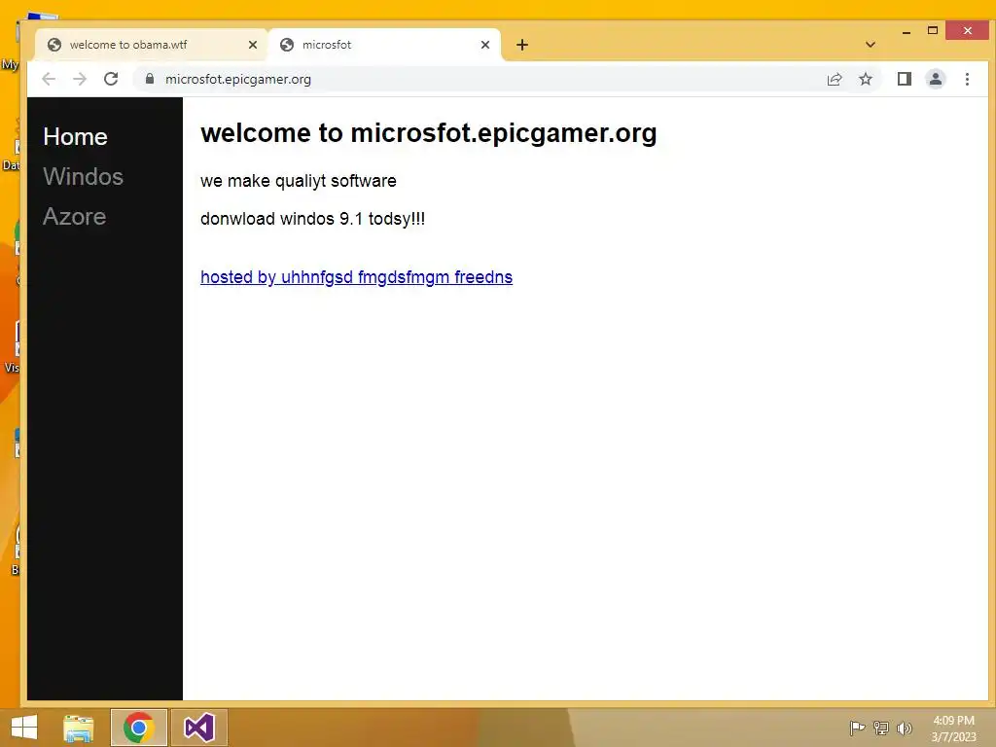Open Action Center flag tray icon

(857, 728)
